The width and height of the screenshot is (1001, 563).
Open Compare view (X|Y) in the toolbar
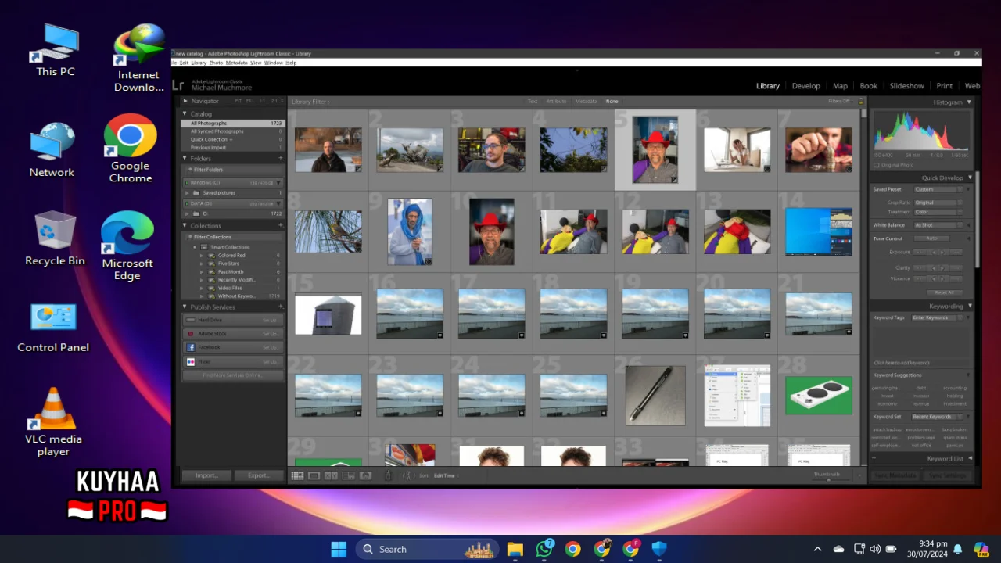[331, 475]
